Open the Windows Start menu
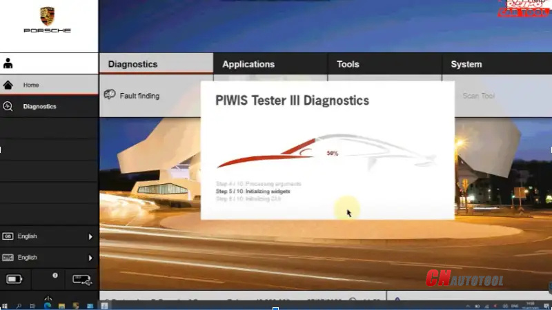 tap(5, 306)
